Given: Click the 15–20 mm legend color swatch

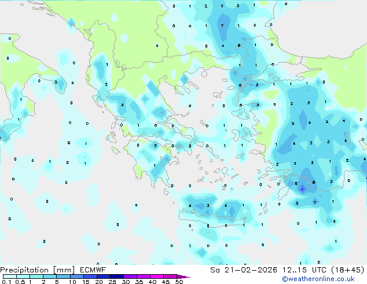Looking at the screenshot, I should click(x=90, y=276).
